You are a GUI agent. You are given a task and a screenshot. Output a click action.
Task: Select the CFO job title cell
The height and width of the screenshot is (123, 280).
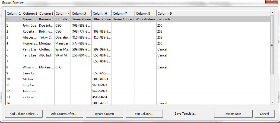click(62, 67)
